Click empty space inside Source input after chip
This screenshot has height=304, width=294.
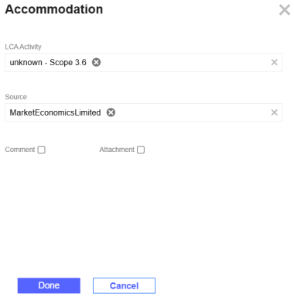(x=191, y=112)
